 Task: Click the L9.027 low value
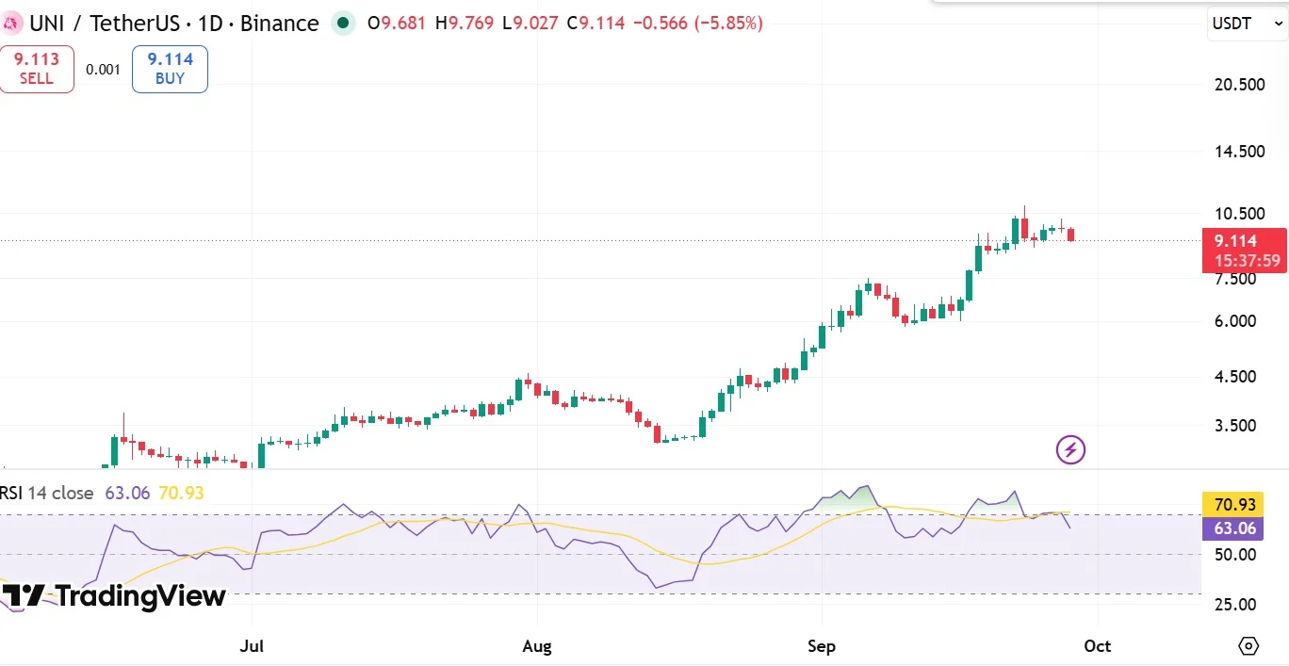coord(530,24)
